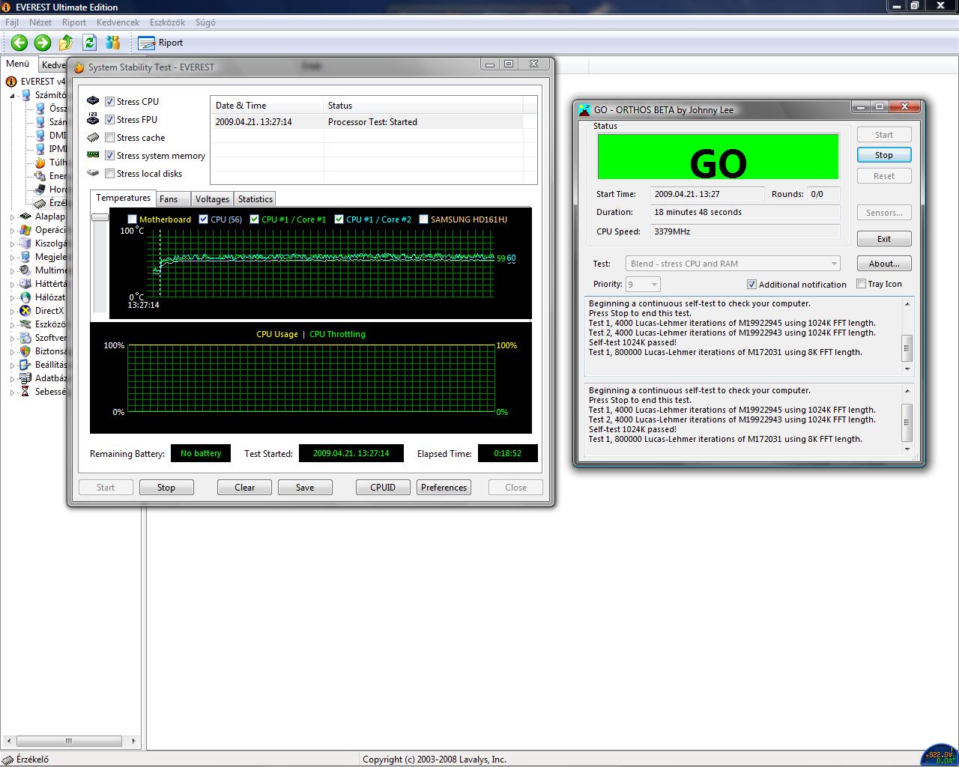Expand the Biztonság tree node
Screen dimensions: 959x767
pos(12,351)
